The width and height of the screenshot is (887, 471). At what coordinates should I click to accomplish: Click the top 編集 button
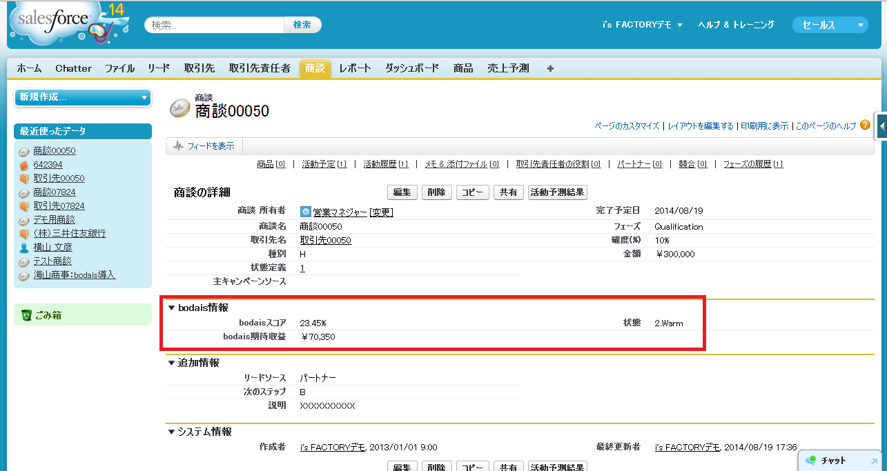(402, 192)
